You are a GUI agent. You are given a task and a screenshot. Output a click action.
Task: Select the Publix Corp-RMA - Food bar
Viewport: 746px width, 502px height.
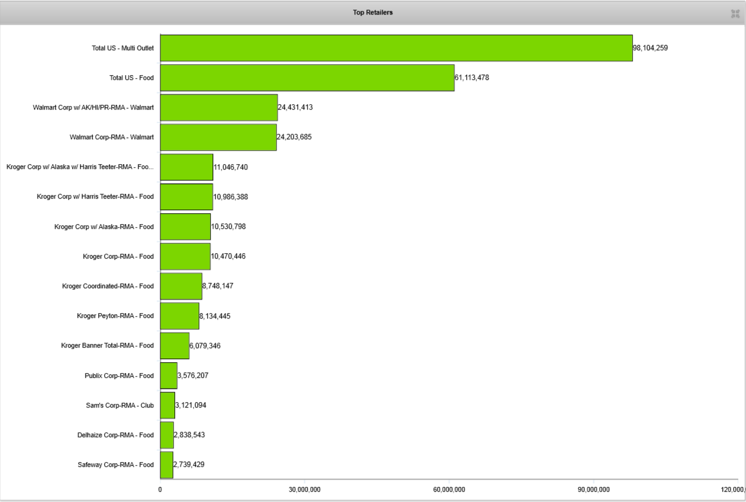click(x=168, y=375)
